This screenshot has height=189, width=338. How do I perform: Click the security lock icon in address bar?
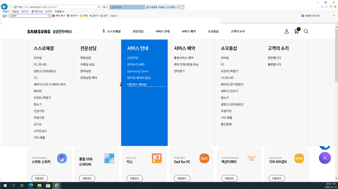[104, 7]
